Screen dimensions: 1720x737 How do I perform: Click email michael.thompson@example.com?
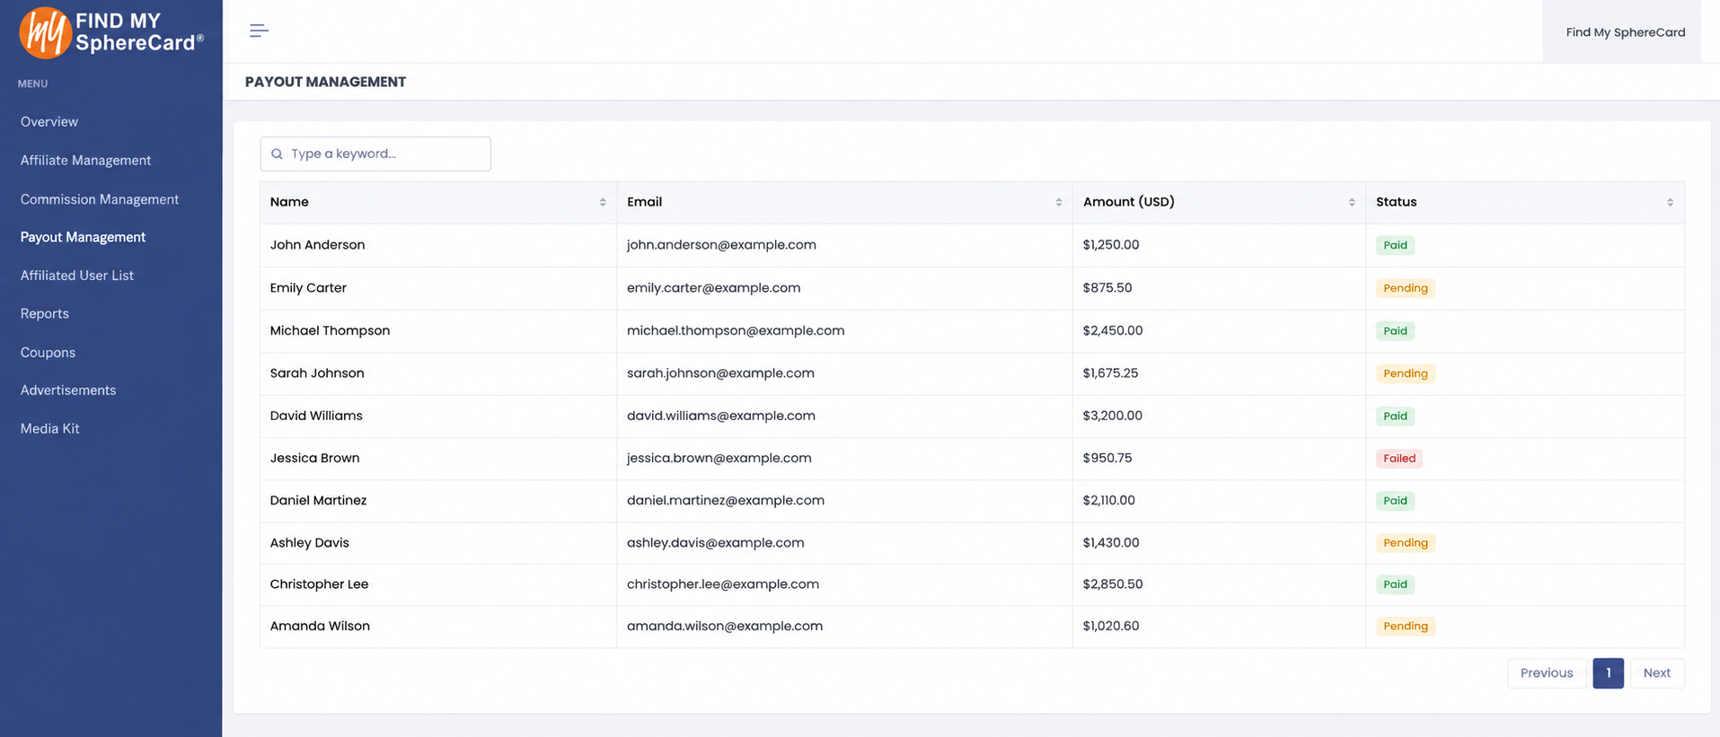point(736,331)
